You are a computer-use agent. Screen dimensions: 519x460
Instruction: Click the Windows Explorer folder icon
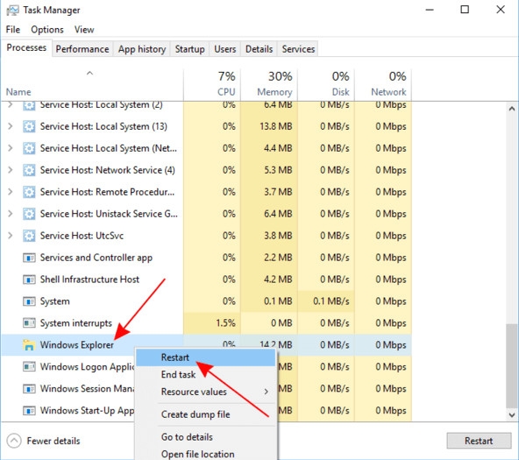pos(29,345)
